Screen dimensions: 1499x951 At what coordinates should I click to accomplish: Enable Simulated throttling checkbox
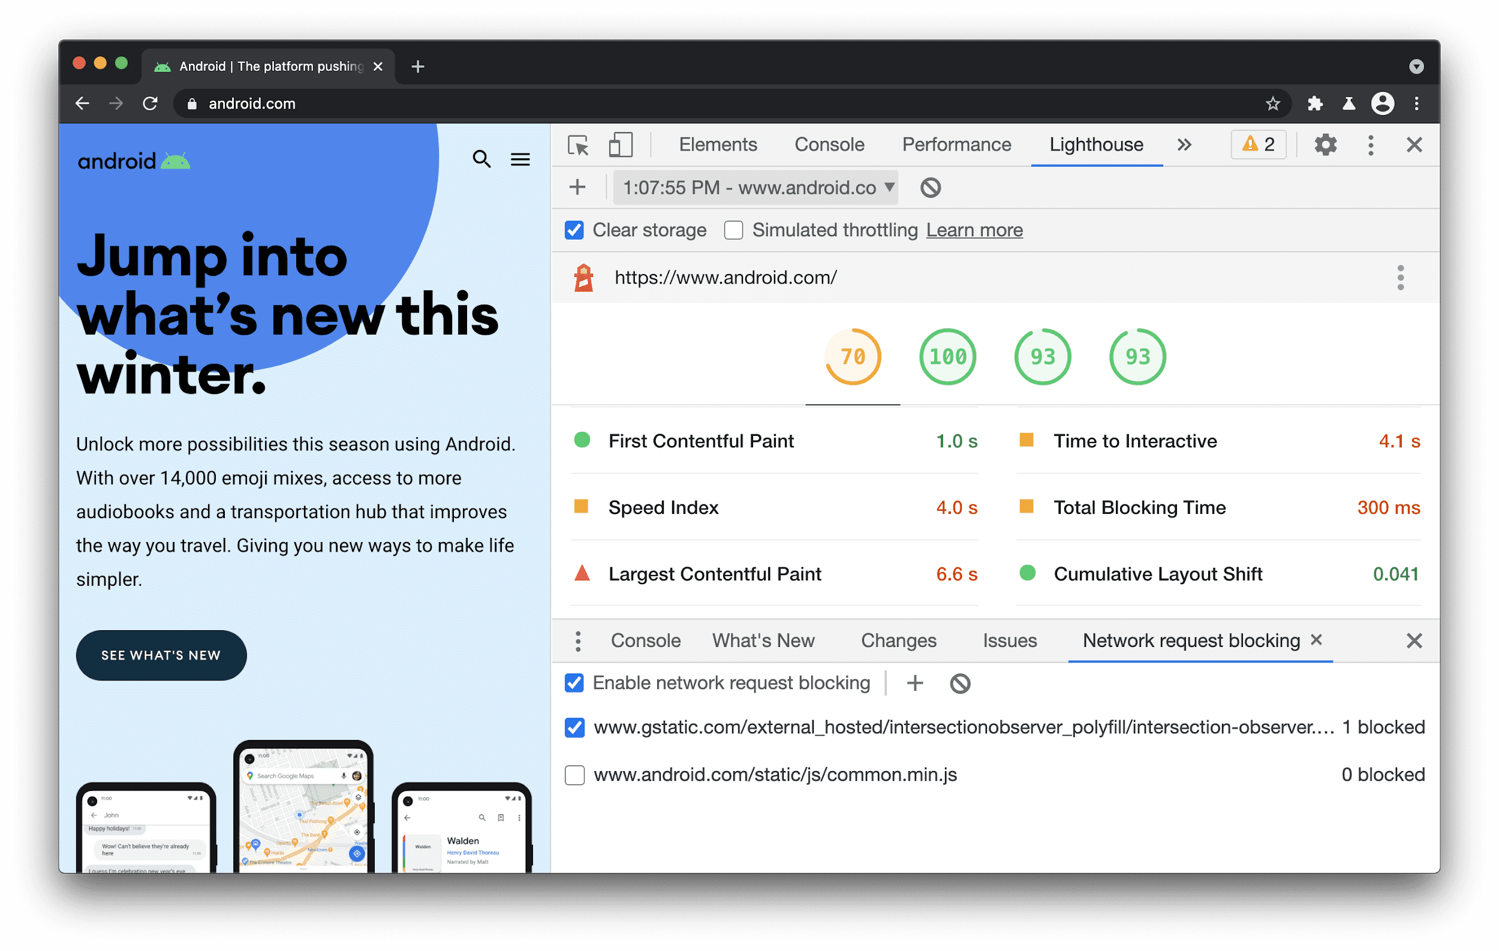[732, 230]
